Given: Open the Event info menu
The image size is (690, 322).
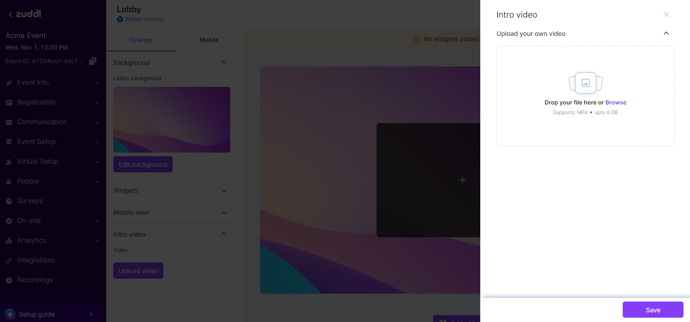Looking at the screenshot, I should click(x=53, y=83).
